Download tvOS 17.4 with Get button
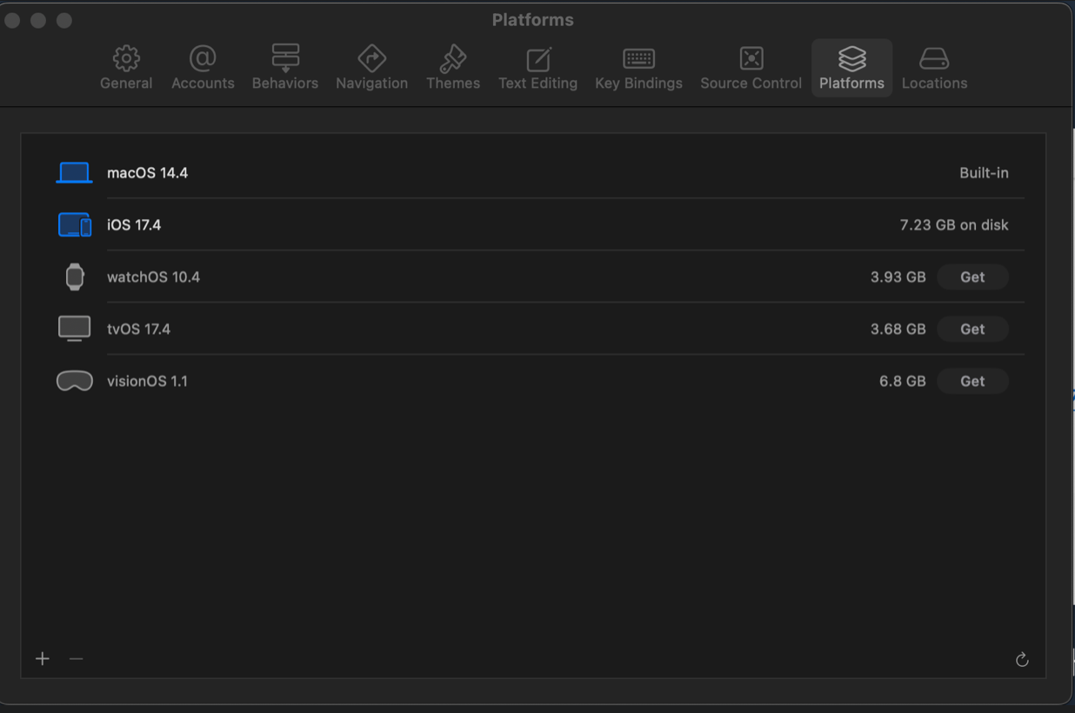Screen dimensions: 1075x713 (972, 330)
